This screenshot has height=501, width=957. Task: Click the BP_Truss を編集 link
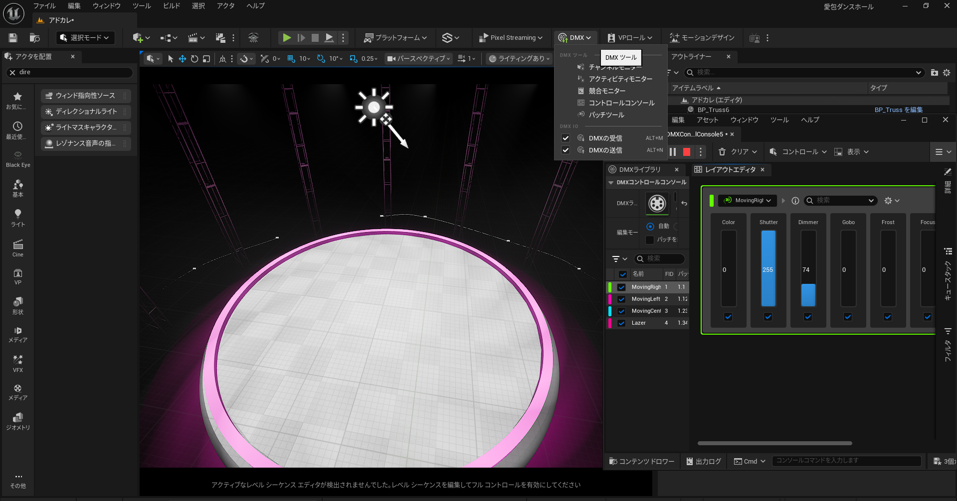point(898,110)
